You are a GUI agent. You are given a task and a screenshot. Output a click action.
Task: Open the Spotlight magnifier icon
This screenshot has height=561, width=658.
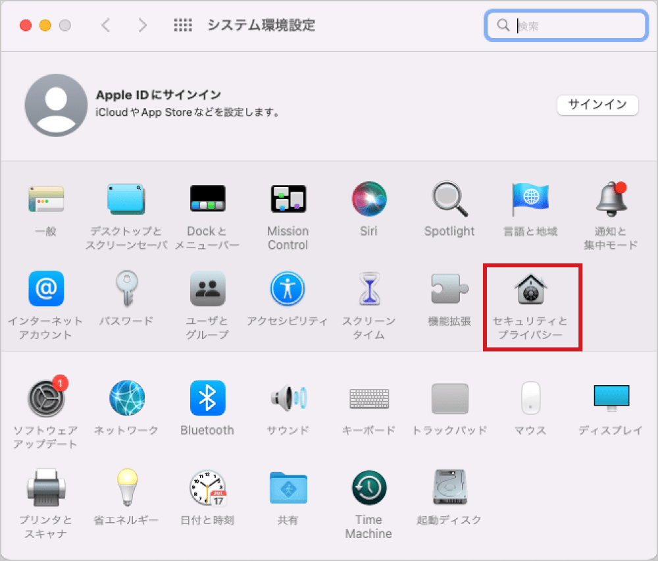(x=449, y=199)
